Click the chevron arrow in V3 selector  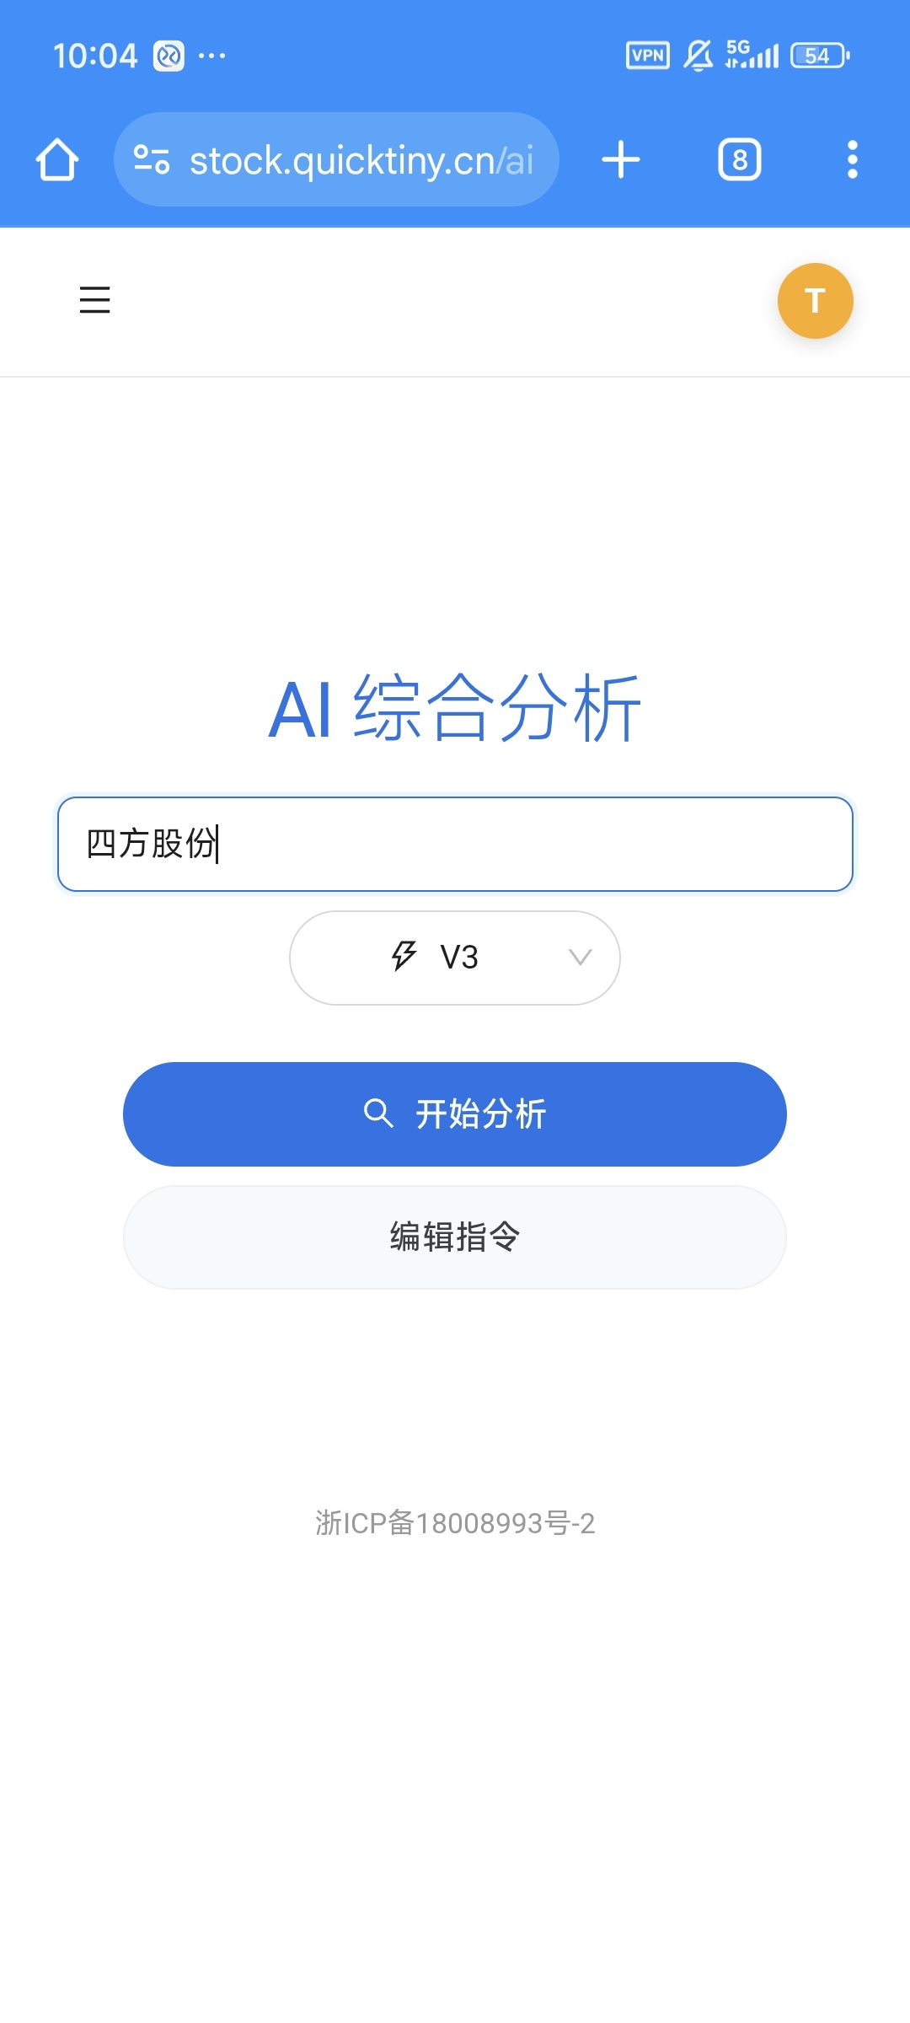[x=580, y=958]
